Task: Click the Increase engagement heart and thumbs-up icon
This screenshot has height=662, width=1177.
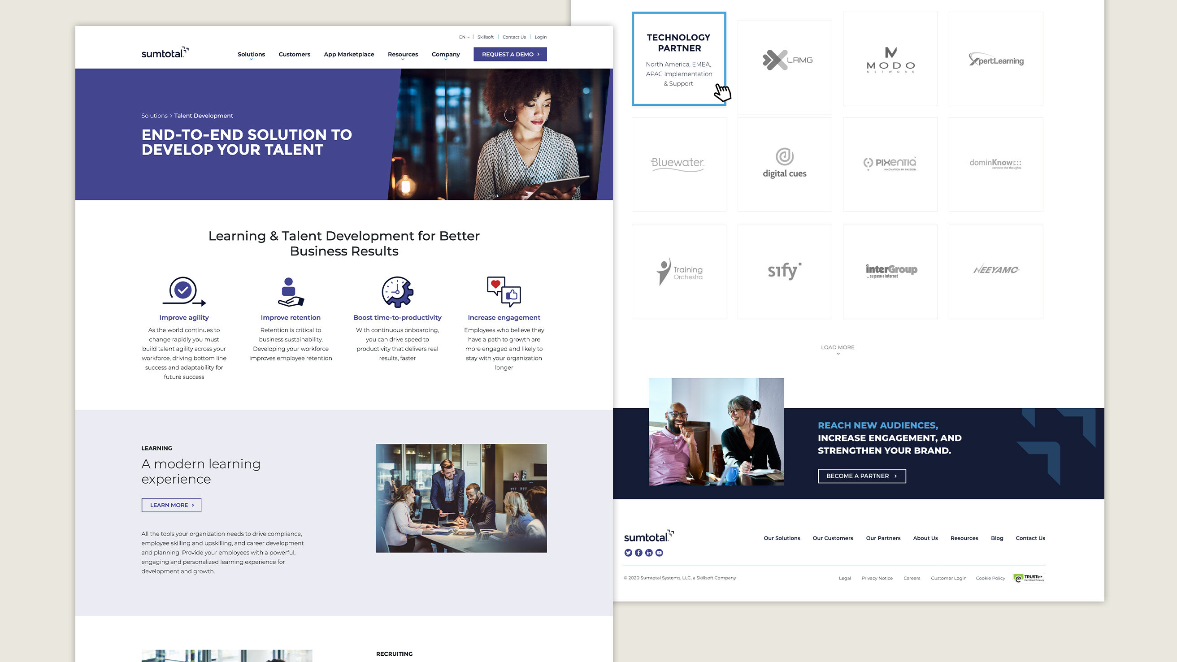Action: (x=504, y=291)
